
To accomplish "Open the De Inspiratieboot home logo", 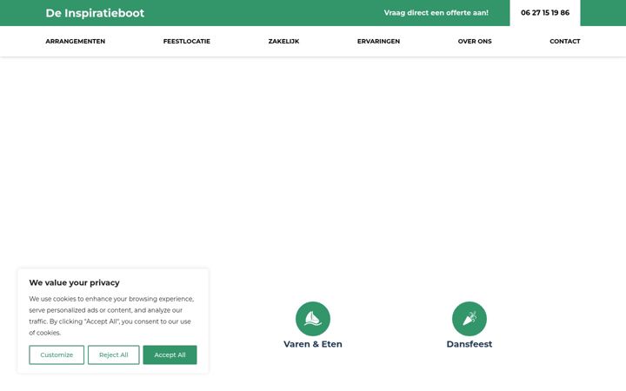I will pos(95,13).
